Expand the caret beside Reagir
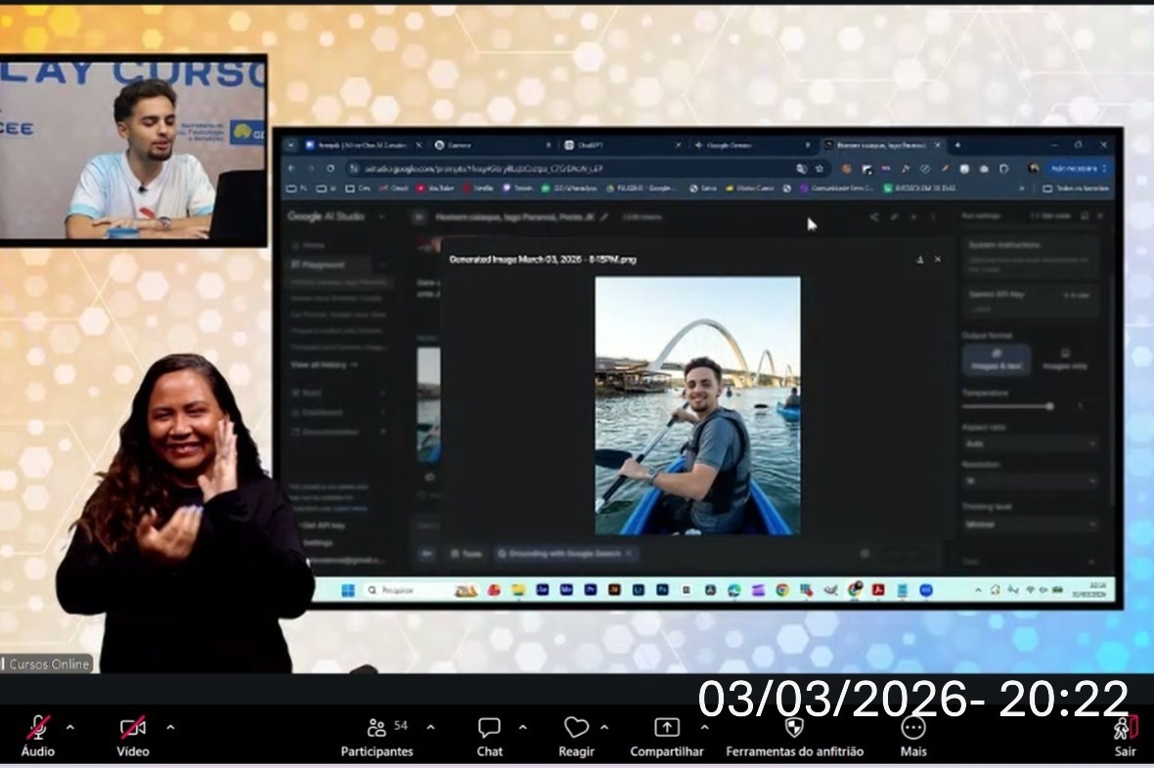 604,728
